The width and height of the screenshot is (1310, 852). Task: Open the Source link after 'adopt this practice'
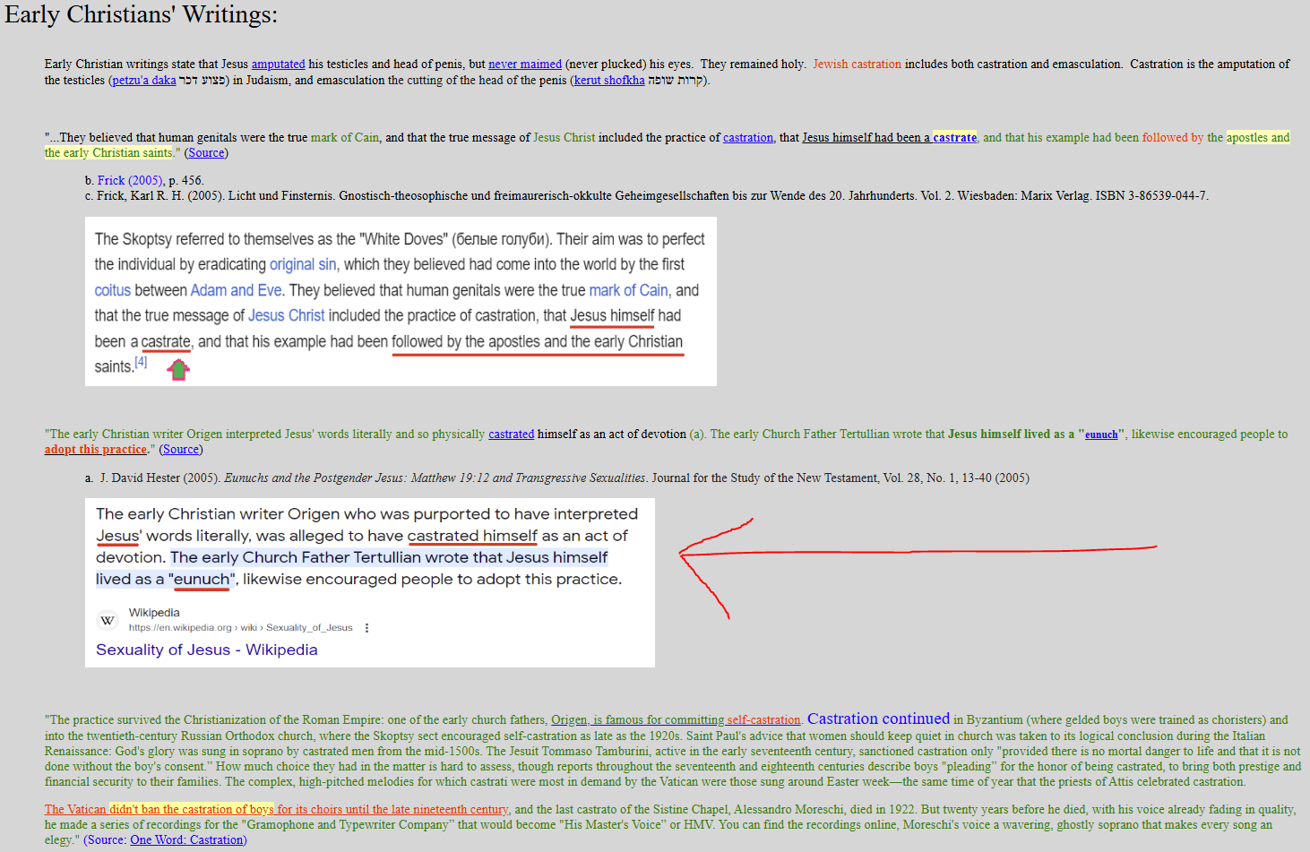point(181,450)
